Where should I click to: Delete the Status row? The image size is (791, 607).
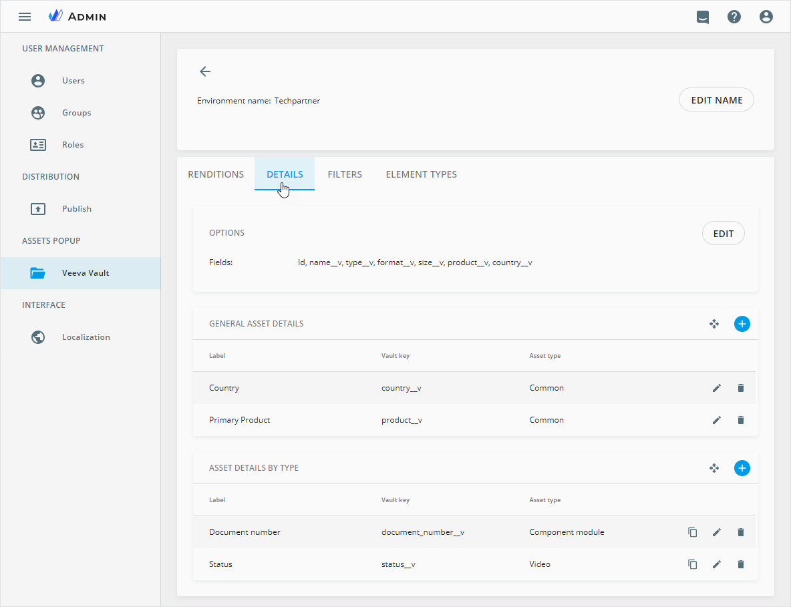(740, 564)
